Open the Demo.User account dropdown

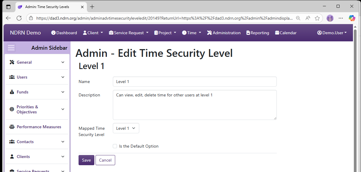pos(332,33)
